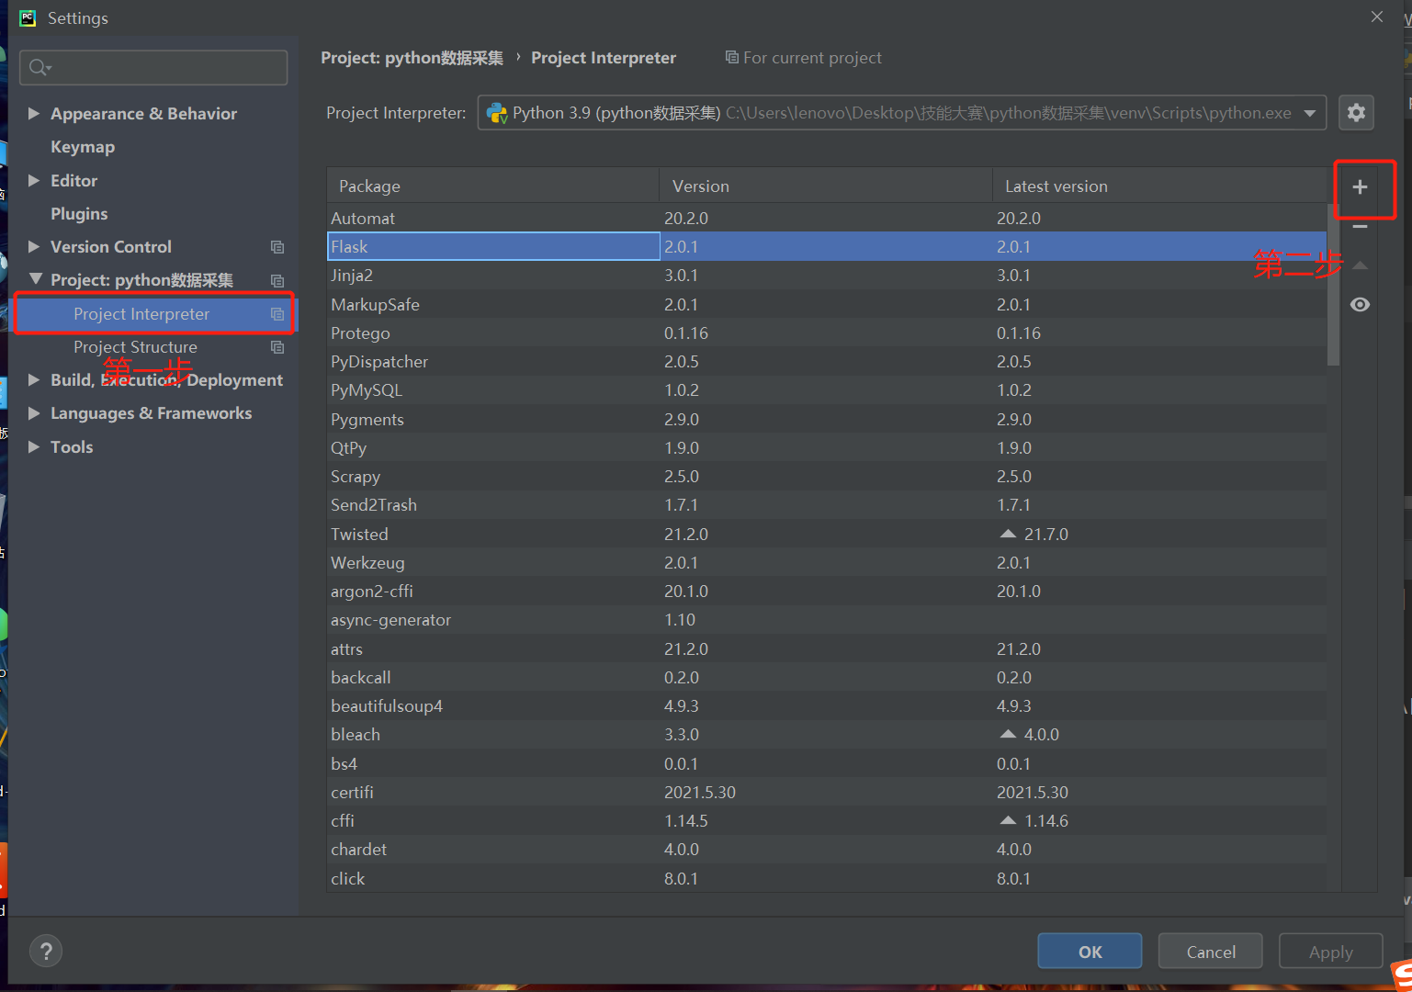Open Appearance & Behavior settings

pos(143,114)
